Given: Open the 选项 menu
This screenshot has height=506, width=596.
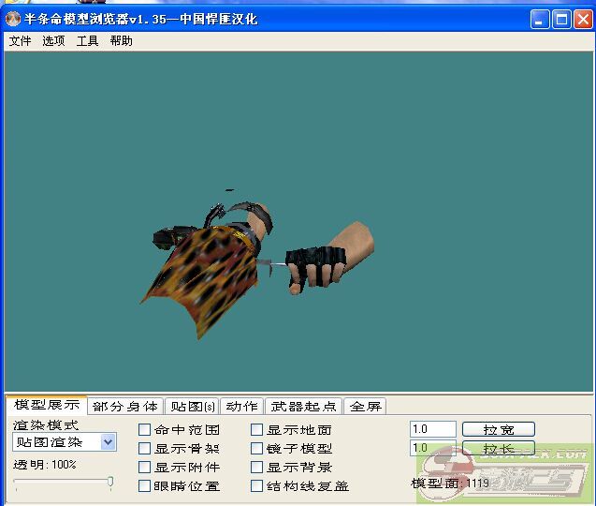Looking at the screenshot, I should pyautogui.click(x=53, y=41).
